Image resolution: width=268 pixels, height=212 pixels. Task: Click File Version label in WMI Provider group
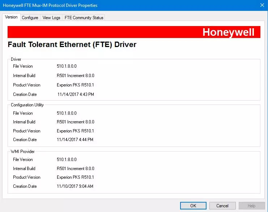(x=23, y=160)
